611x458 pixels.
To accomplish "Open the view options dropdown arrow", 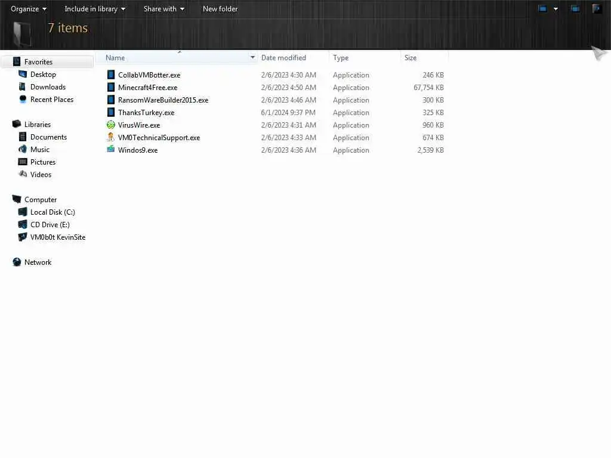I will pyautogui.click(x=556, y=8).
